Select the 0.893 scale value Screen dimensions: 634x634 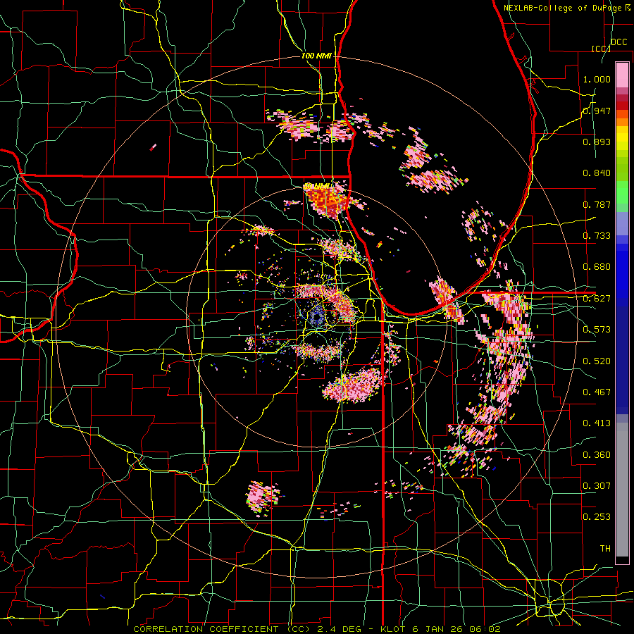(x=597, y=142)
